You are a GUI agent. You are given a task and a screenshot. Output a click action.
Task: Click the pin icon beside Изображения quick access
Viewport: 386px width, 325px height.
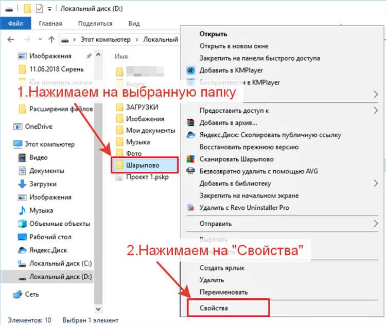point(89,56)
